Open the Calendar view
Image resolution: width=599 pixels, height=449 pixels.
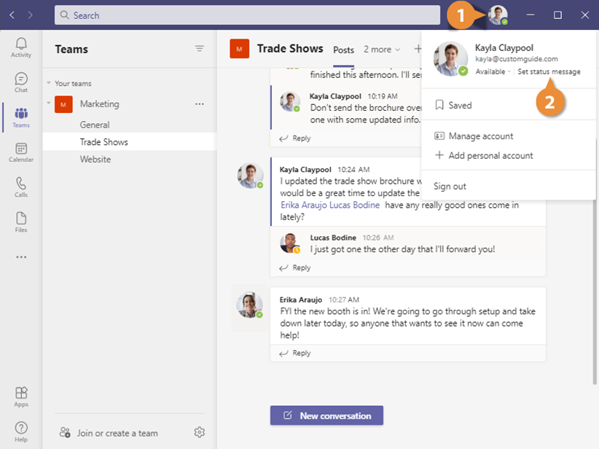tap(21, 152)
